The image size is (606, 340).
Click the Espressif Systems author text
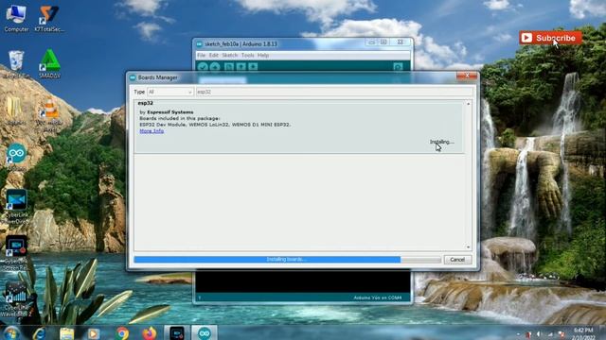click(x=170, y=112)
